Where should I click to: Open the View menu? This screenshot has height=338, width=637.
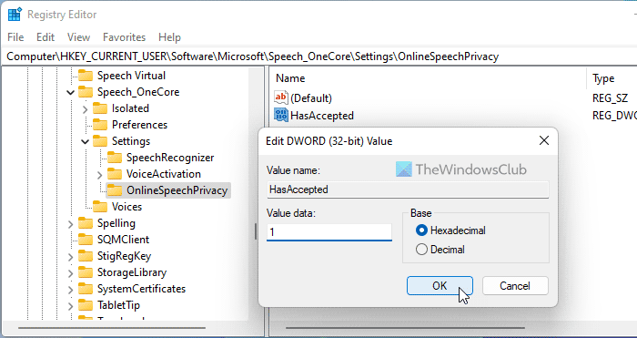(78, 37)
